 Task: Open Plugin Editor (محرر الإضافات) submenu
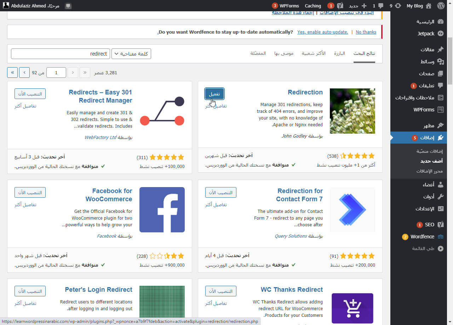pyautogui.click(x=430, y=171)
